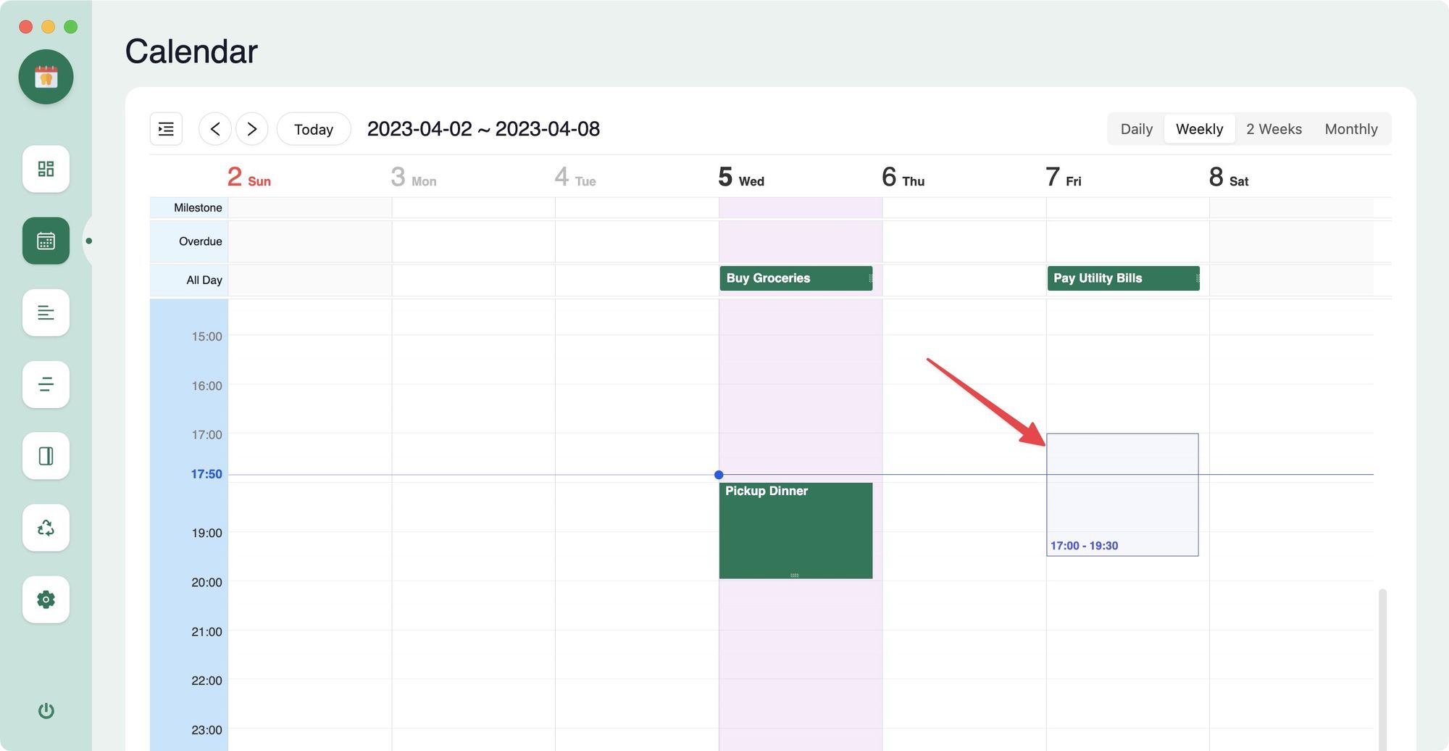Click the green app logo icon
The width and height of the screenshot is (1449, 751).
click(x=46, y=77)
